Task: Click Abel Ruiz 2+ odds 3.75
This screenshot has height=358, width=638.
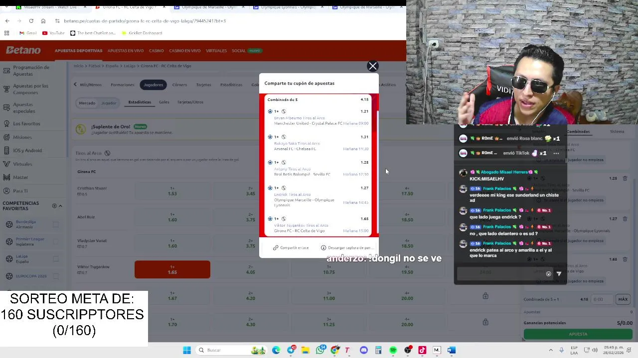Action: [x=250, y=217]
